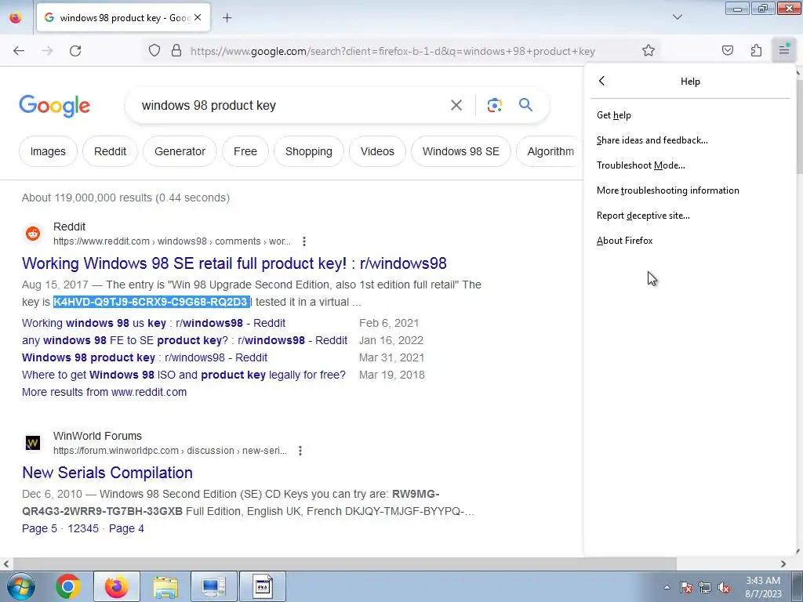Switch to the Videos results chip

(377, 151)
